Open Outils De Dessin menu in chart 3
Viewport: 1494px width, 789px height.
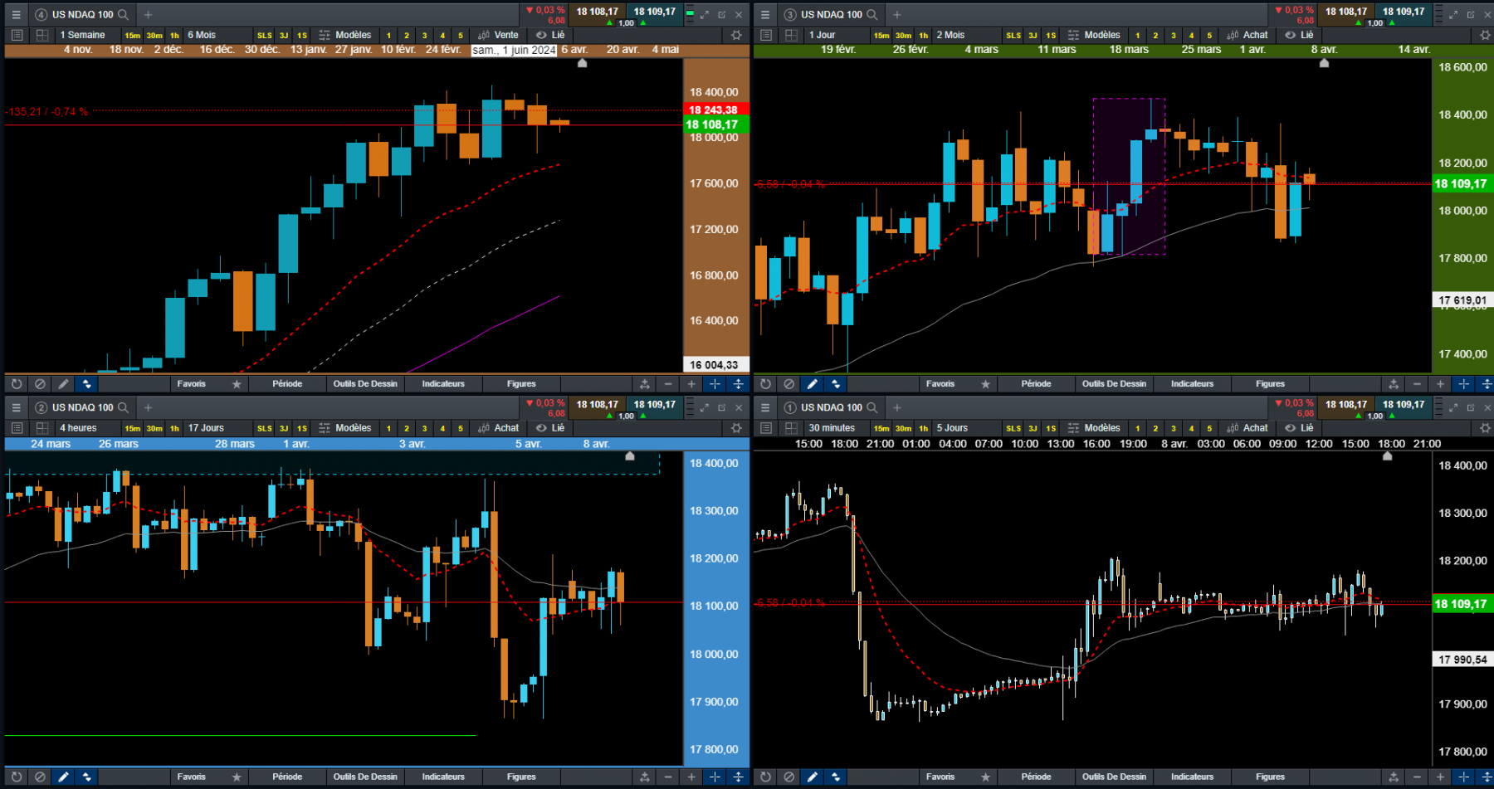[x=1114, y=384]
